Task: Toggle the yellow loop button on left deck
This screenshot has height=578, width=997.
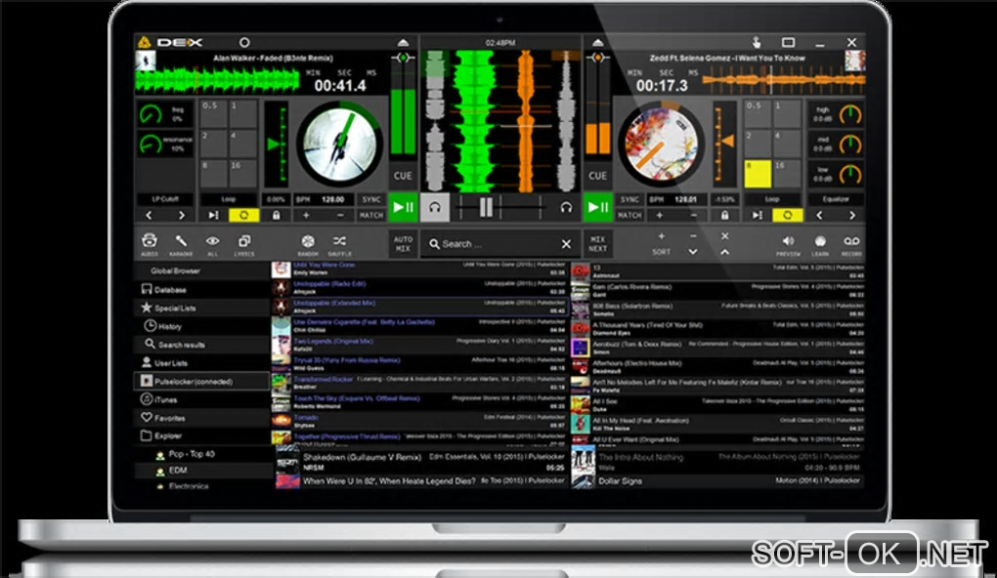Action: (244, 216)
